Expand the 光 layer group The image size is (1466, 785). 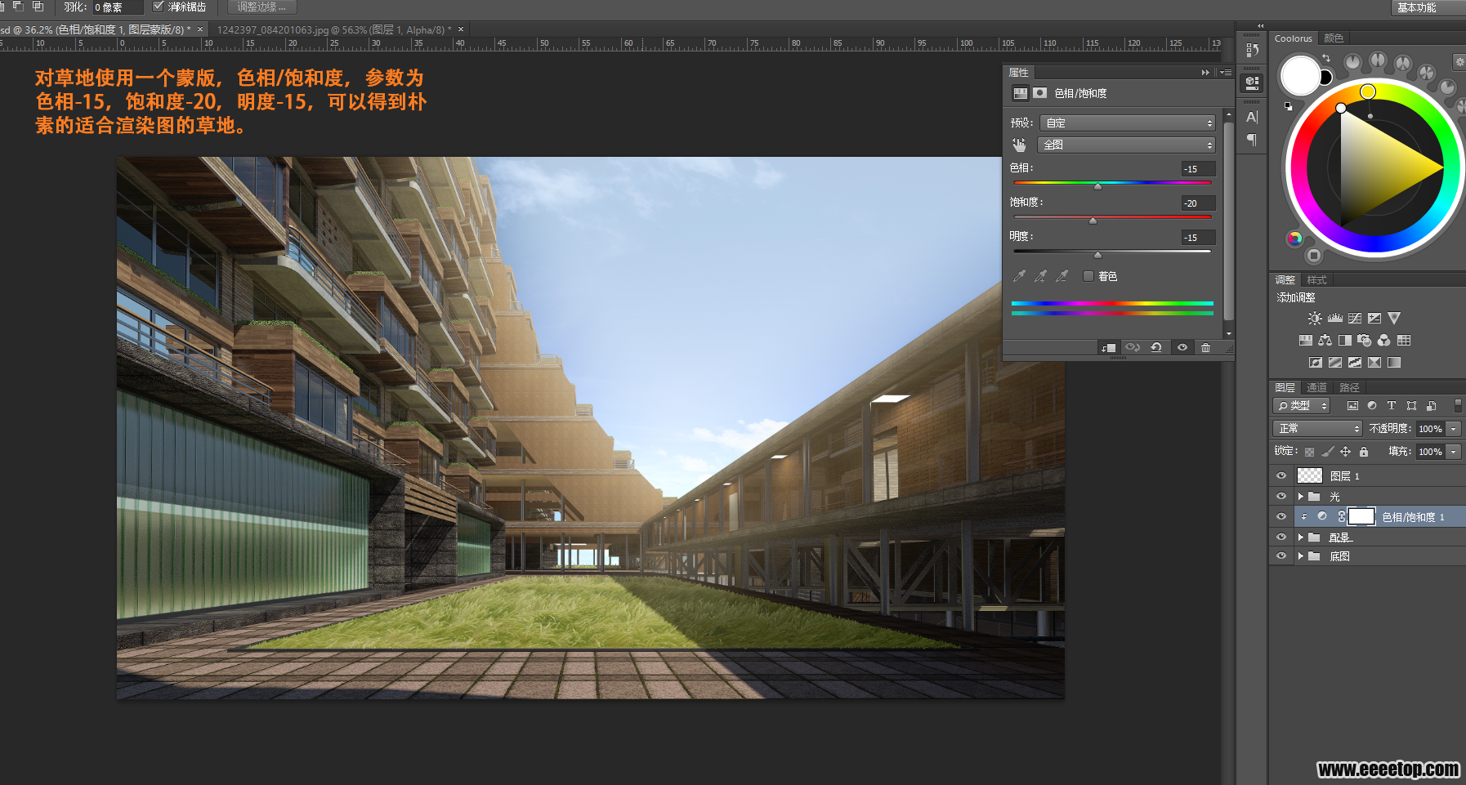1300,496
